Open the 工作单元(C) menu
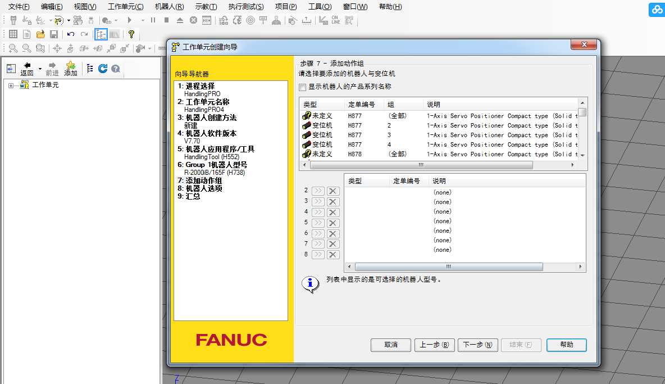Viewport: 665px width, 384px height. point(126,7)
